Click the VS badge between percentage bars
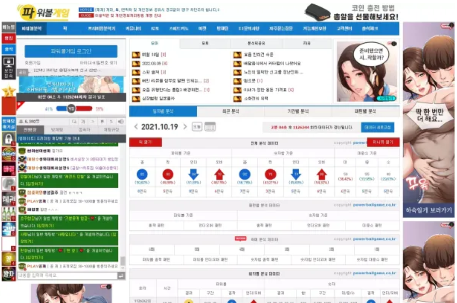Viewport: 457px width, 303px height. [71, 108]
